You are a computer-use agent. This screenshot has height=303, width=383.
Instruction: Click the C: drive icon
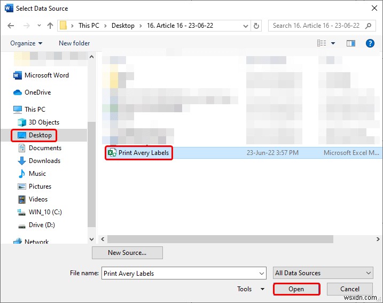21,212
